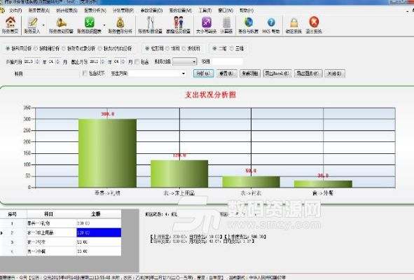Open the small combo box left of 项目
This screenshot has width=414, height=280.
pos(185,62)
